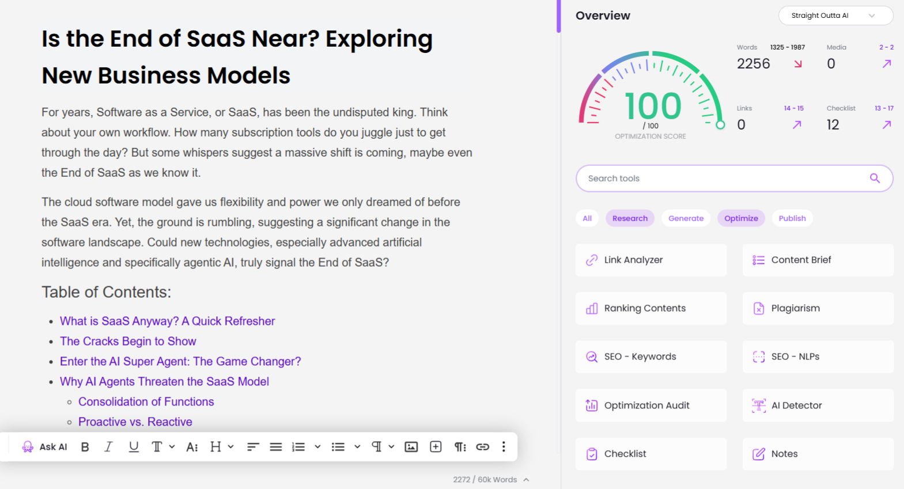Click the purple editor scrollbar thumb
This screenshot has width=904, height=489.
(558, 16)
